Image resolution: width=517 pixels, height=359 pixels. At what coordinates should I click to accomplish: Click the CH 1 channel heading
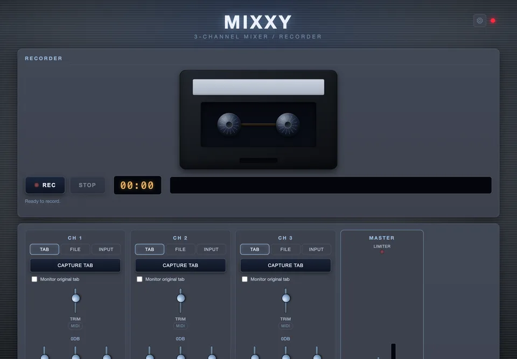(75, 238)
